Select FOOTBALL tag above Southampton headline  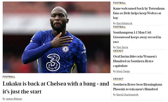(119, 27)
